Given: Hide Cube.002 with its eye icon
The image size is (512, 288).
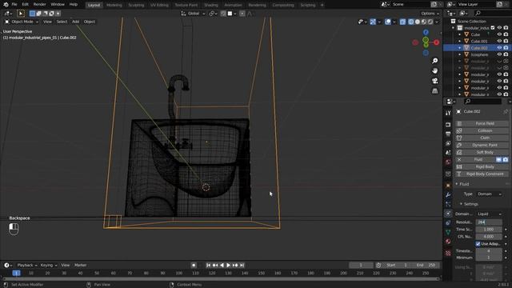Looking at the screenshot, I should coord(499,48).
